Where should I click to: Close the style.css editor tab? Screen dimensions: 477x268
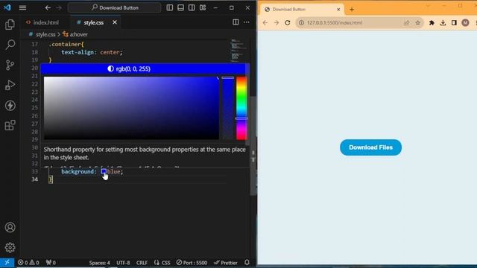pyautogui.click(x=115, y=22)
